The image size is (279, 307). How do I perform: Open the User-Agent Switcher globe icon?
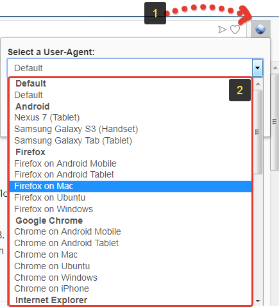click(260, 29)
